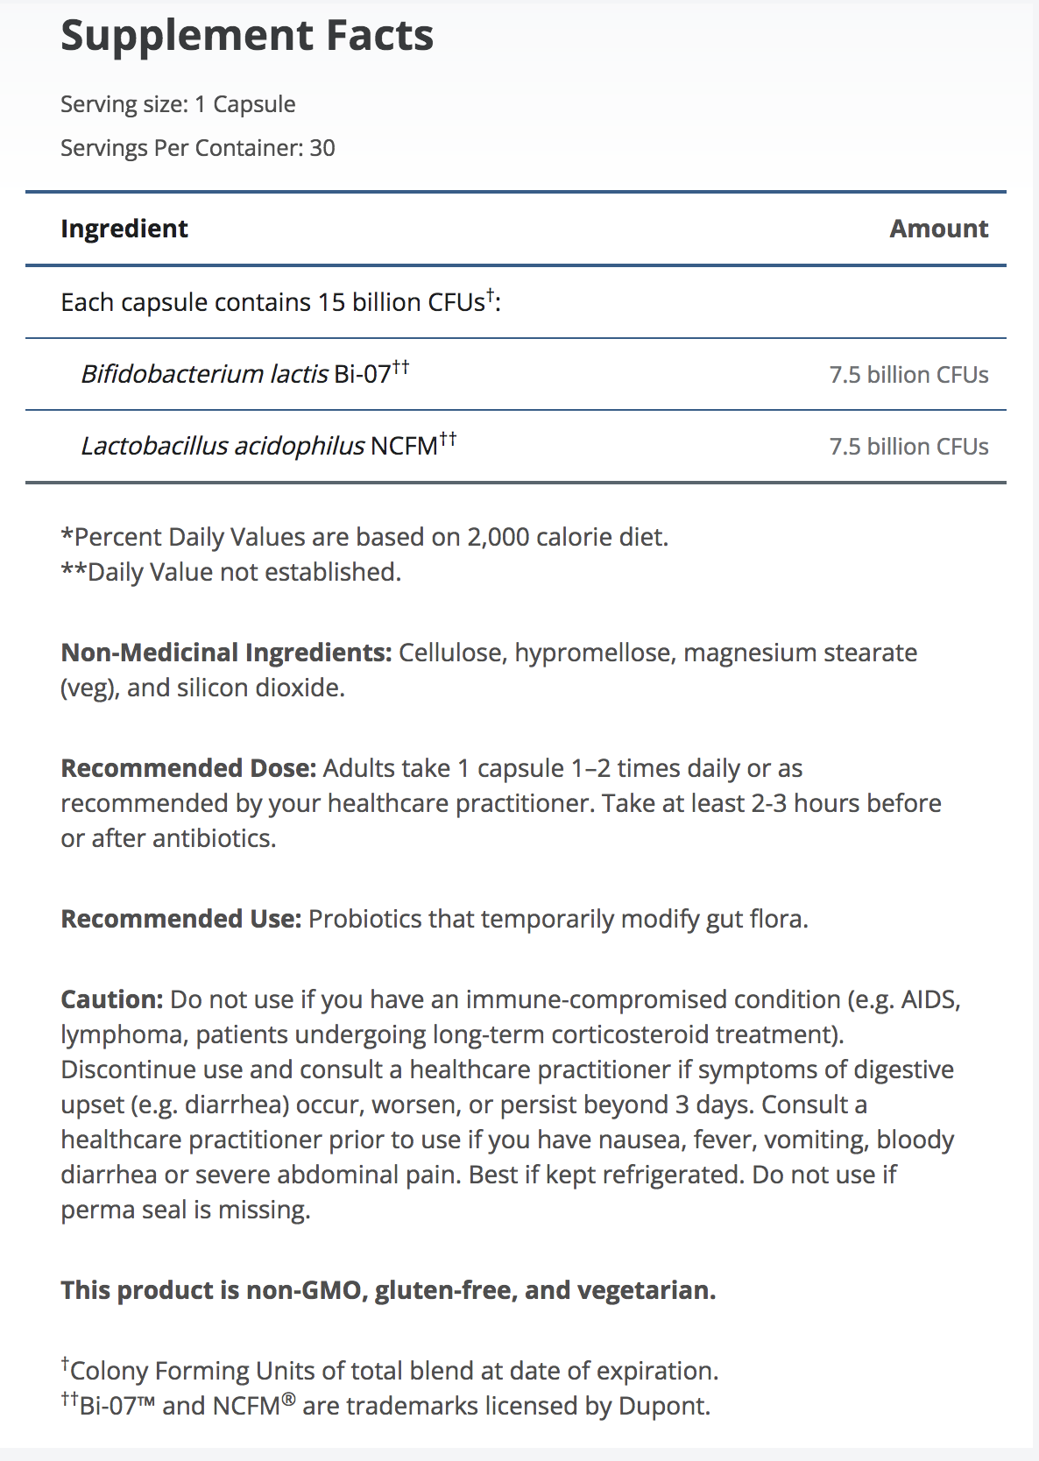Select the 15 billion CFUs row
Image resolution: width=1039 pixels, height=1461 pixels.
point(280,302)
